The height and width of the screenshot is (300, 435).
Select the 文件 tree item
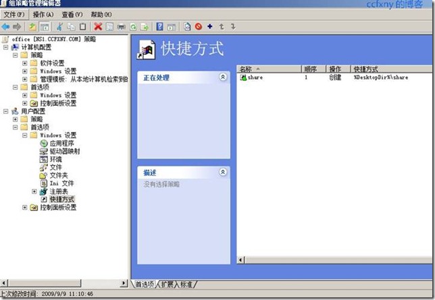56,168
